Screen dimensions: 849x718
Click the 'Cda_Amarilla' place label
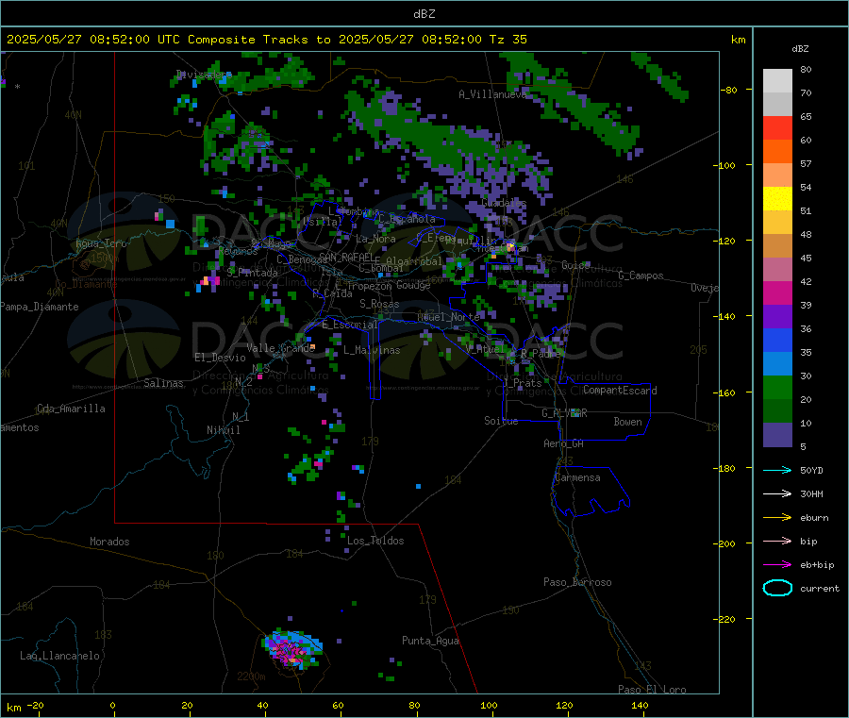[x=71, y=409]
